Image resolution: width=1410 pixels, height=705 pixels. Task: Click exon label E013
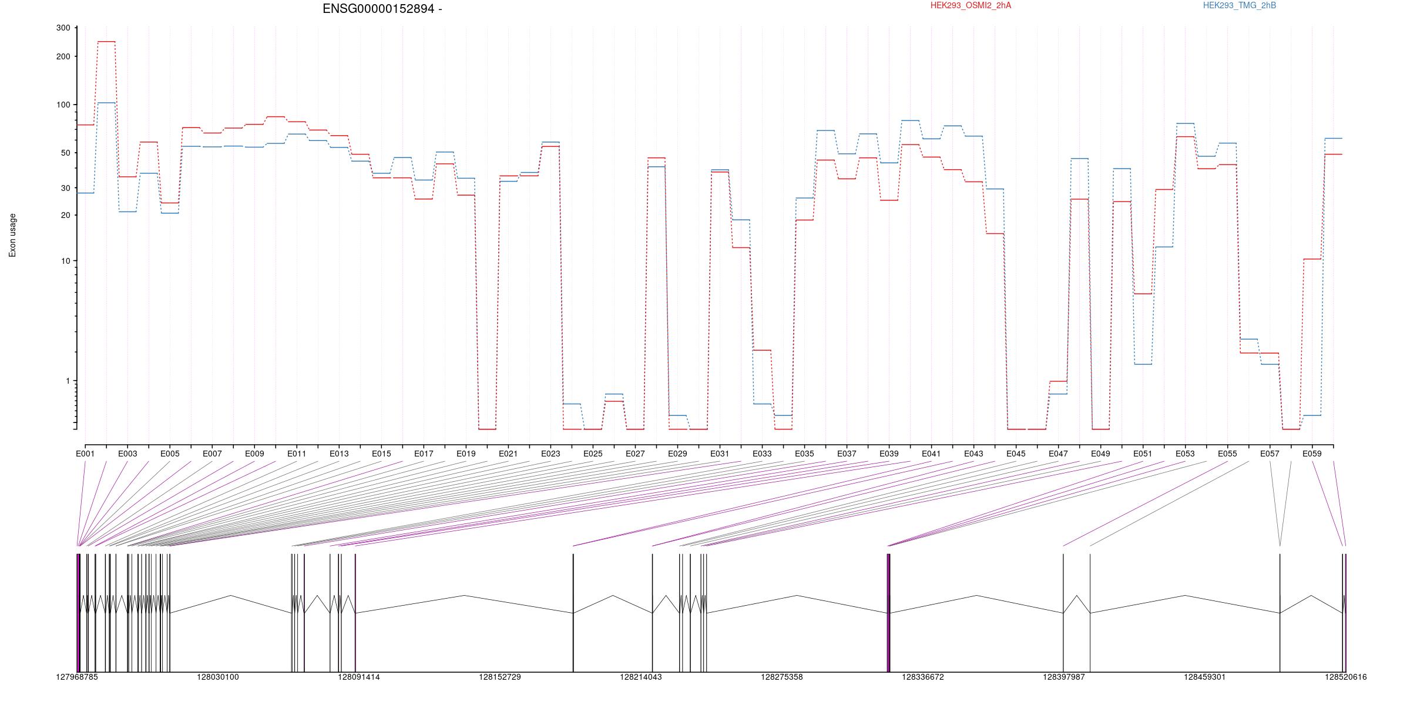[x=339, y=454]
